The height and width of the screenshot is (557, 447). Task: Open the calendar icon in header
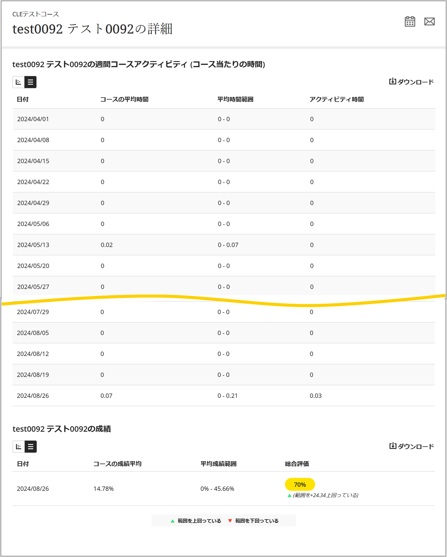coord(410,21)
